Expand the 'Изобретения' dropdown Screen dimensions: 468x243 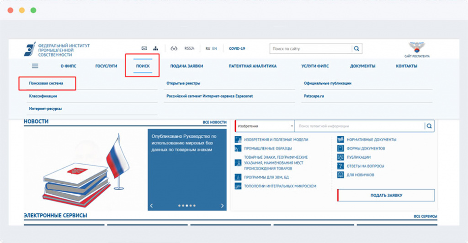pos(265,126)
